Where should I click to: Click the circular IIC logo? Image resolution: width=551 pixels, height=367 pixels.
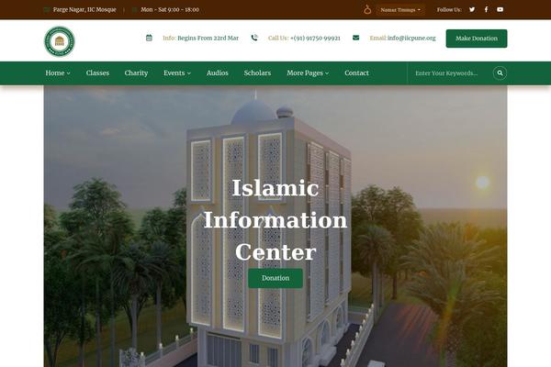point(60,41)
